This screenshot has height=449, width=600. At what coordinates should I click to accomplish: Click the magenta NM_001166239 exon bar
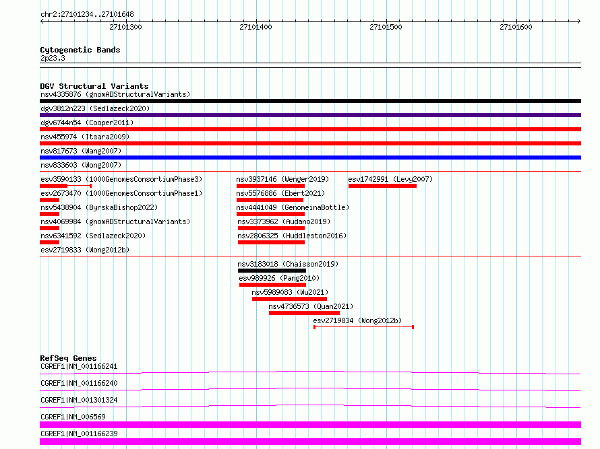310,442
